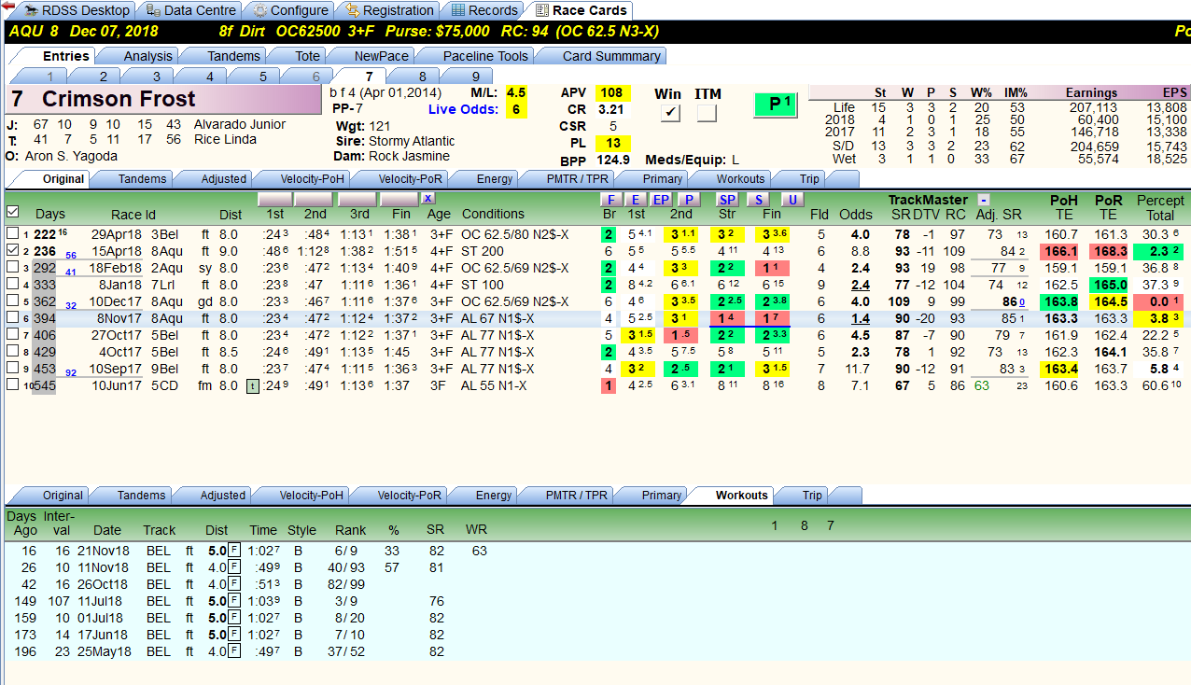Click the Configure gear icon
Image resolution: width=1191 pixels, height=685 pixels.
click(260, 10)
